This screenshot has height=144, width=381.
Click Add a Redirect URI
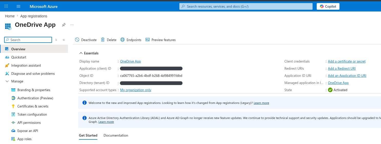coord(342,68)
